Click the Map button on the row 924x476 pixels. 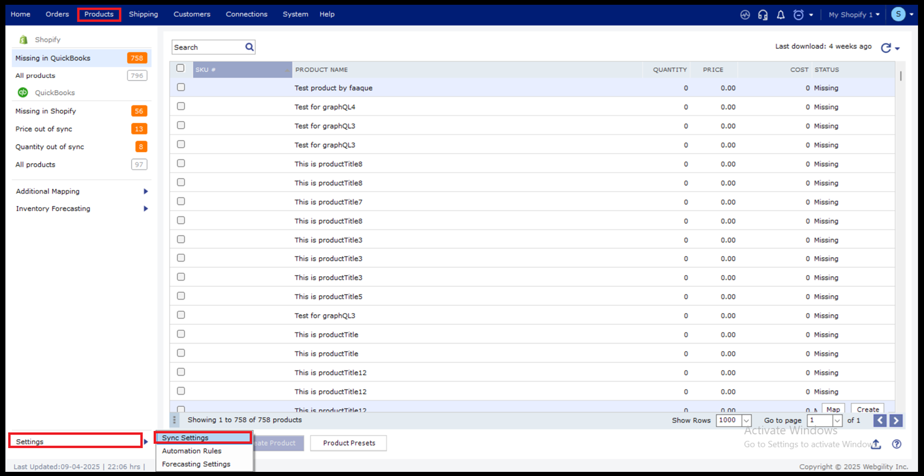coord(833,409)
